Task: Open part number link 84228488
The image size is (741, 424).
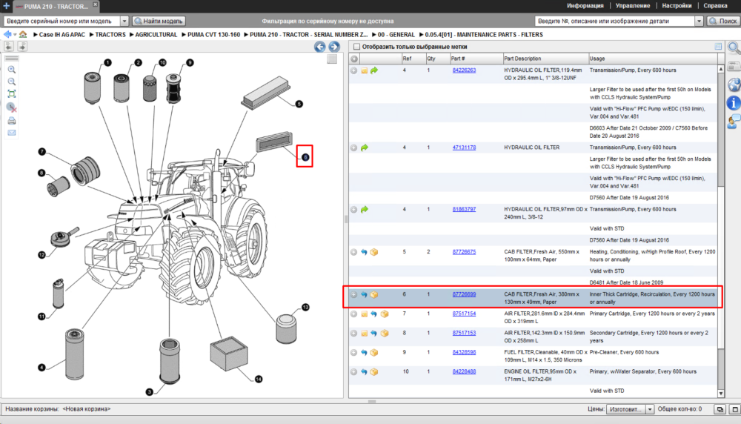Action: [464, 372]
